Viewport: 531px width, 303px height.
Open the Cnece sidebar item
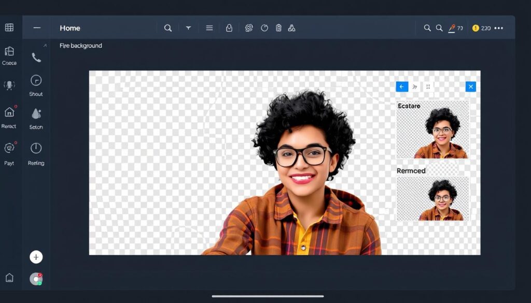pyautogui.click(x=9, y=55)
